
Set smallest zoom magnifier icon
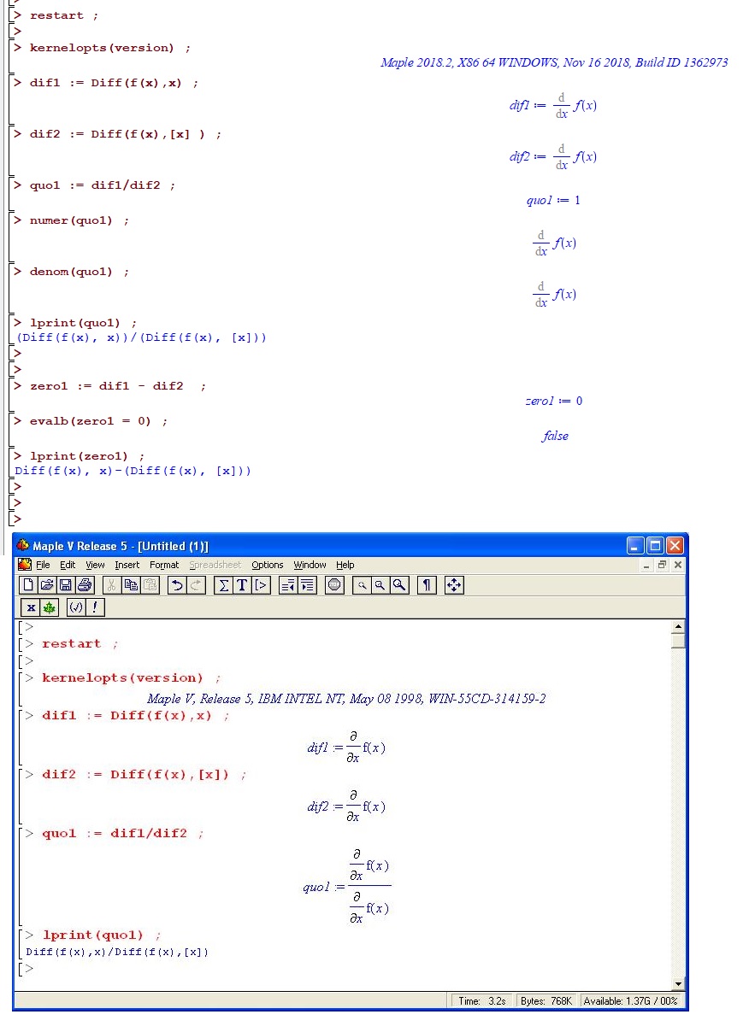click(x=362, y=585)
